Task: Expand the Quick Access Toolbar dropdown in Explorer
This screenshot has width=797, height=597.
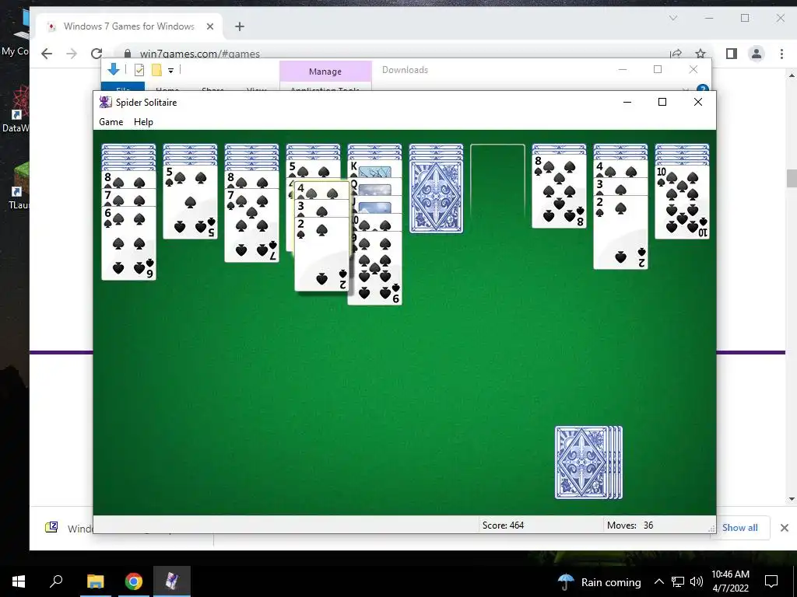Action: pos(170,71)
